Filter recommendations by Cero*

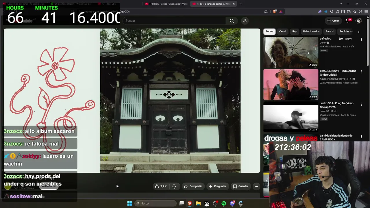click(283, 31)
